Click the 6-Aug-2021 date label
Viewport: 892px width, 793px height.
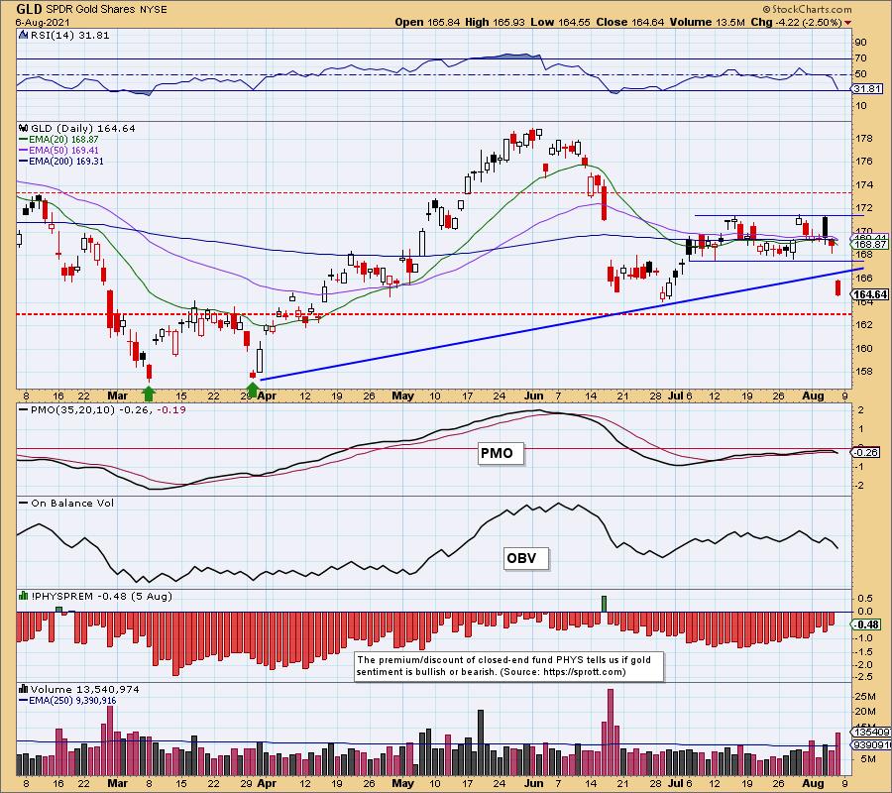43,22
